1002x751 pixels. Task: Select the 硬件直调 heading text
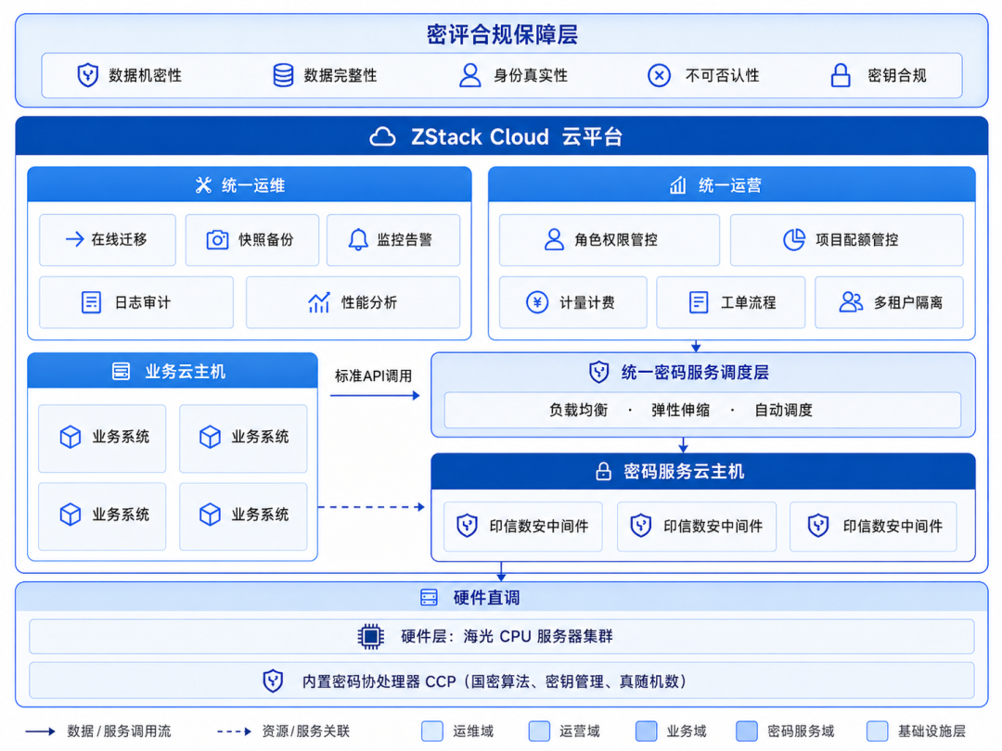point(486,598)
